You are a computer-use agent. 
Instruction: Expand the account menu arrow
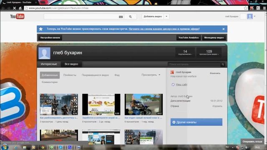click(254, 16)
